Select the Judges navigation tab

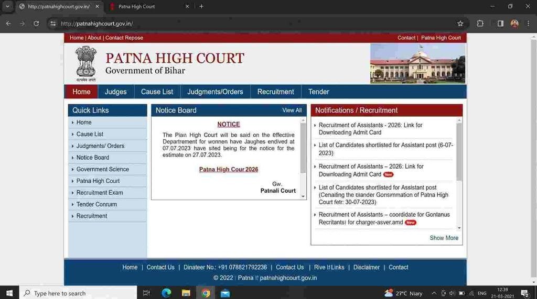[115, 92]
